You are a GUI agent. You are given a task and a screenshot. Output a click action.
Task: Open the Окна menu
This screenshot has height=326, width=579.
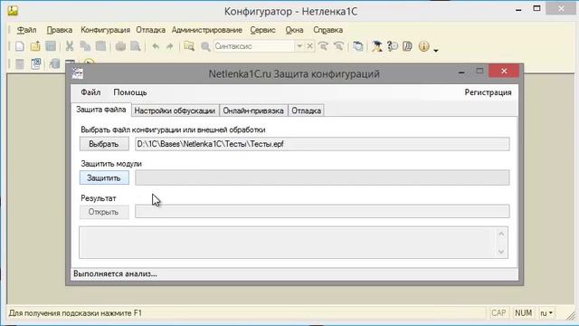pos(294,30)
